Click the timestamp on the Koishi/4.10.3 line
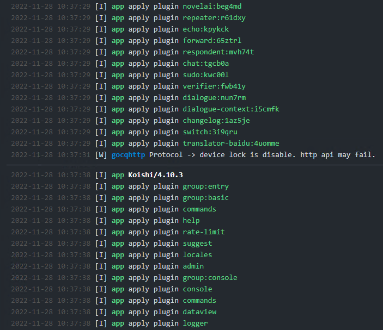383x330 pixels. (51, 175)
